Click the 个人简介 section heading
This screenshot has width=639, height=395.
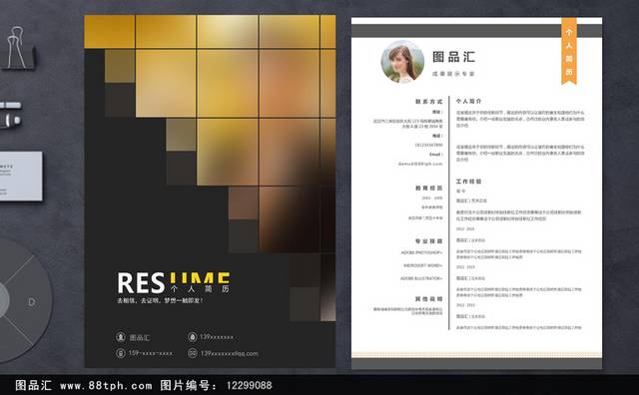468,101
